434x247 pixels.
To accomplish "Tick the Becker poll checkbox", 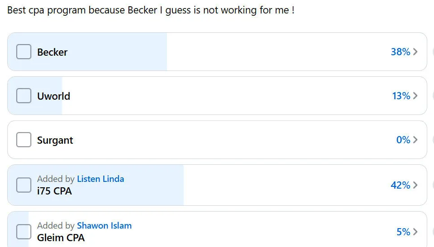I will point(24,52).
